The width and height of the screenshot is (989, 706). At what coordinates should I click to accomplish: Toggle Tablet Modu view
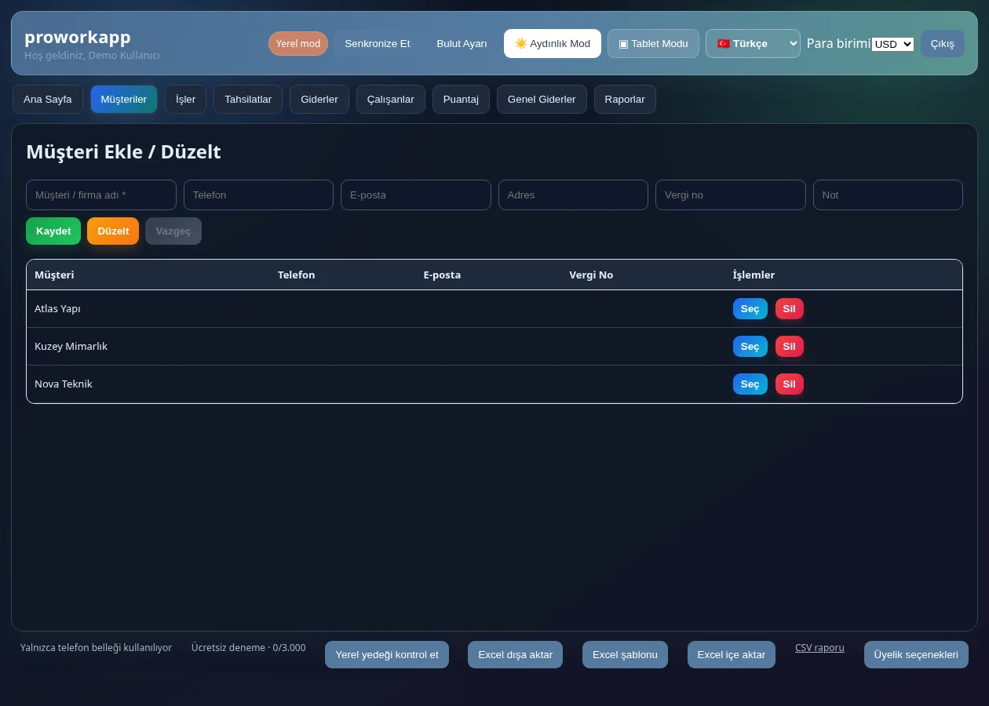coord(653,43)
